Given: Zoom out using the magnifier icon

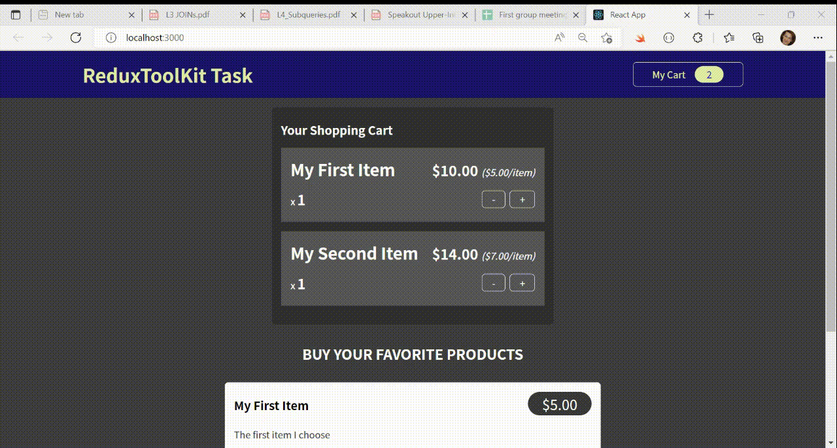Looking at the screenshot, I should (x=583, y=37).
